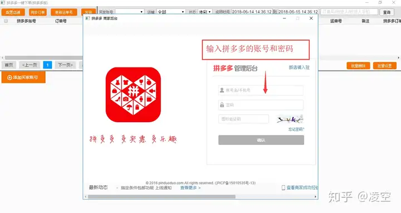Click the 运单号 column header
The width and height of the screenshot is (401, 213).
[x=336, y=21]
